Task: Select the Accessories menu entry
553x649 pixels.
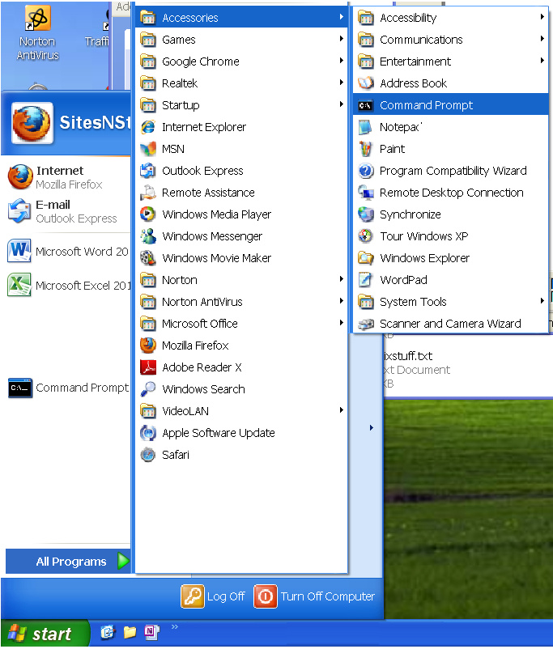Action: tap(241, 18)
